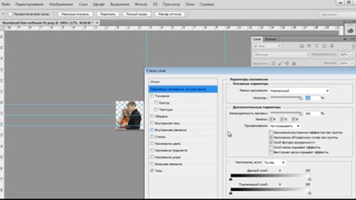Screen dimensions: 356x200
Task: Open the Наложение, если dropdown
Action: click(x=274, y=163)
